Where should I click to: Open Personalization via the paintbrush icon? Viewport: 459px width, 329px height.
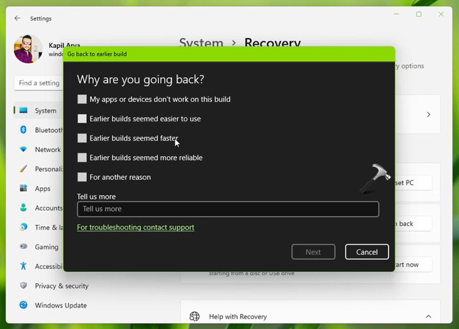(23, 169)
